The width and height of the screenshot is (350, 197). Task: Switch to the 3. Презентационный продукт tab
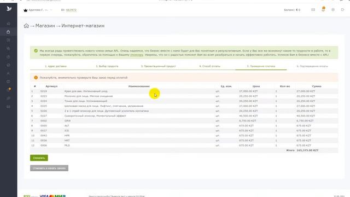click(158, 66)
